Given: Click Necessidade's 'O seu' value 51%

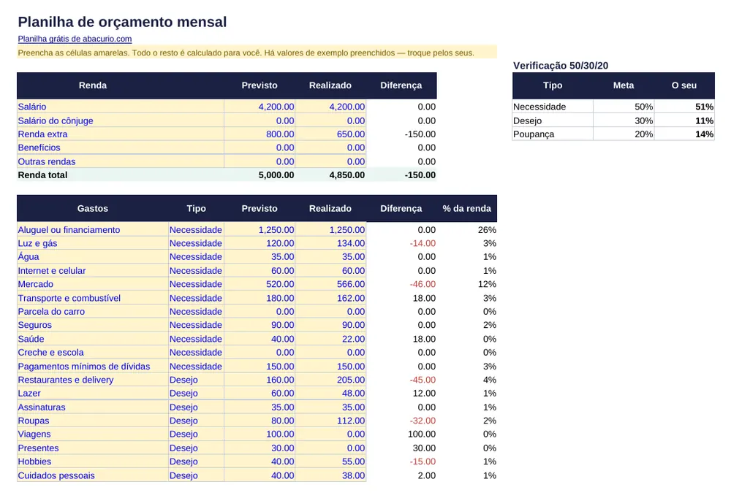Looking at the screenshot, I should [x=704, y=107].
